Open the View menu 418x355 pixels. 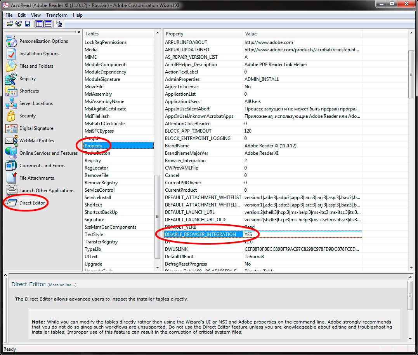click(x=36, y=15)
